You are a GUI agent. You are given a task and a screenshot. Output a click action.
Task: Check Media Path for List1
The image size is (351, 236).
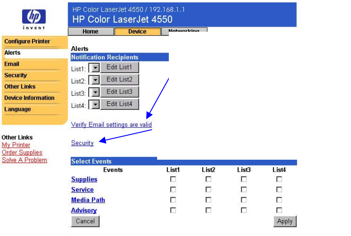173,200
